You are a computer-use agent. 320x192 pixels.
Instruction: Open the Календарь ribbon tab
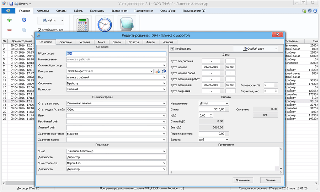(x=97, y=11)
